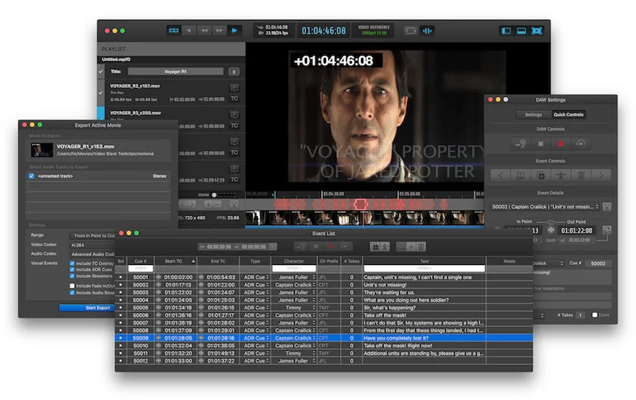636x400 pixels.
Task: Toggle playlist checkmark for VOYAGER_R2_v157.mov
Action: pyautogui.click(x=101, y=93)
